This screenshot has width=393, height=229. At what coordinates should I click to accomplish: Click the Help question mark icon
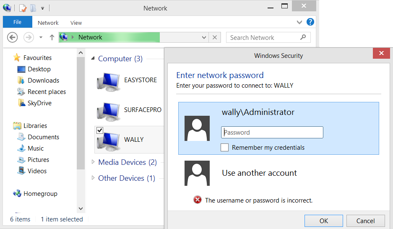tap(310, 22)
